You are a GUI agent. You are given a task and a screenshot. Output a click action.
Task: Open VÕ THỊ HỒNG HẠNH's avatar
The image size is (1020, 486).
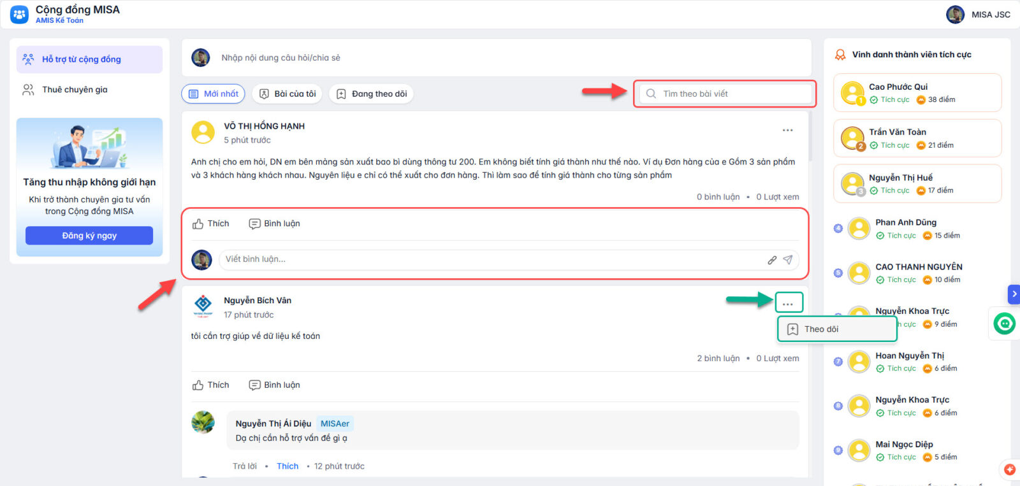203,132
